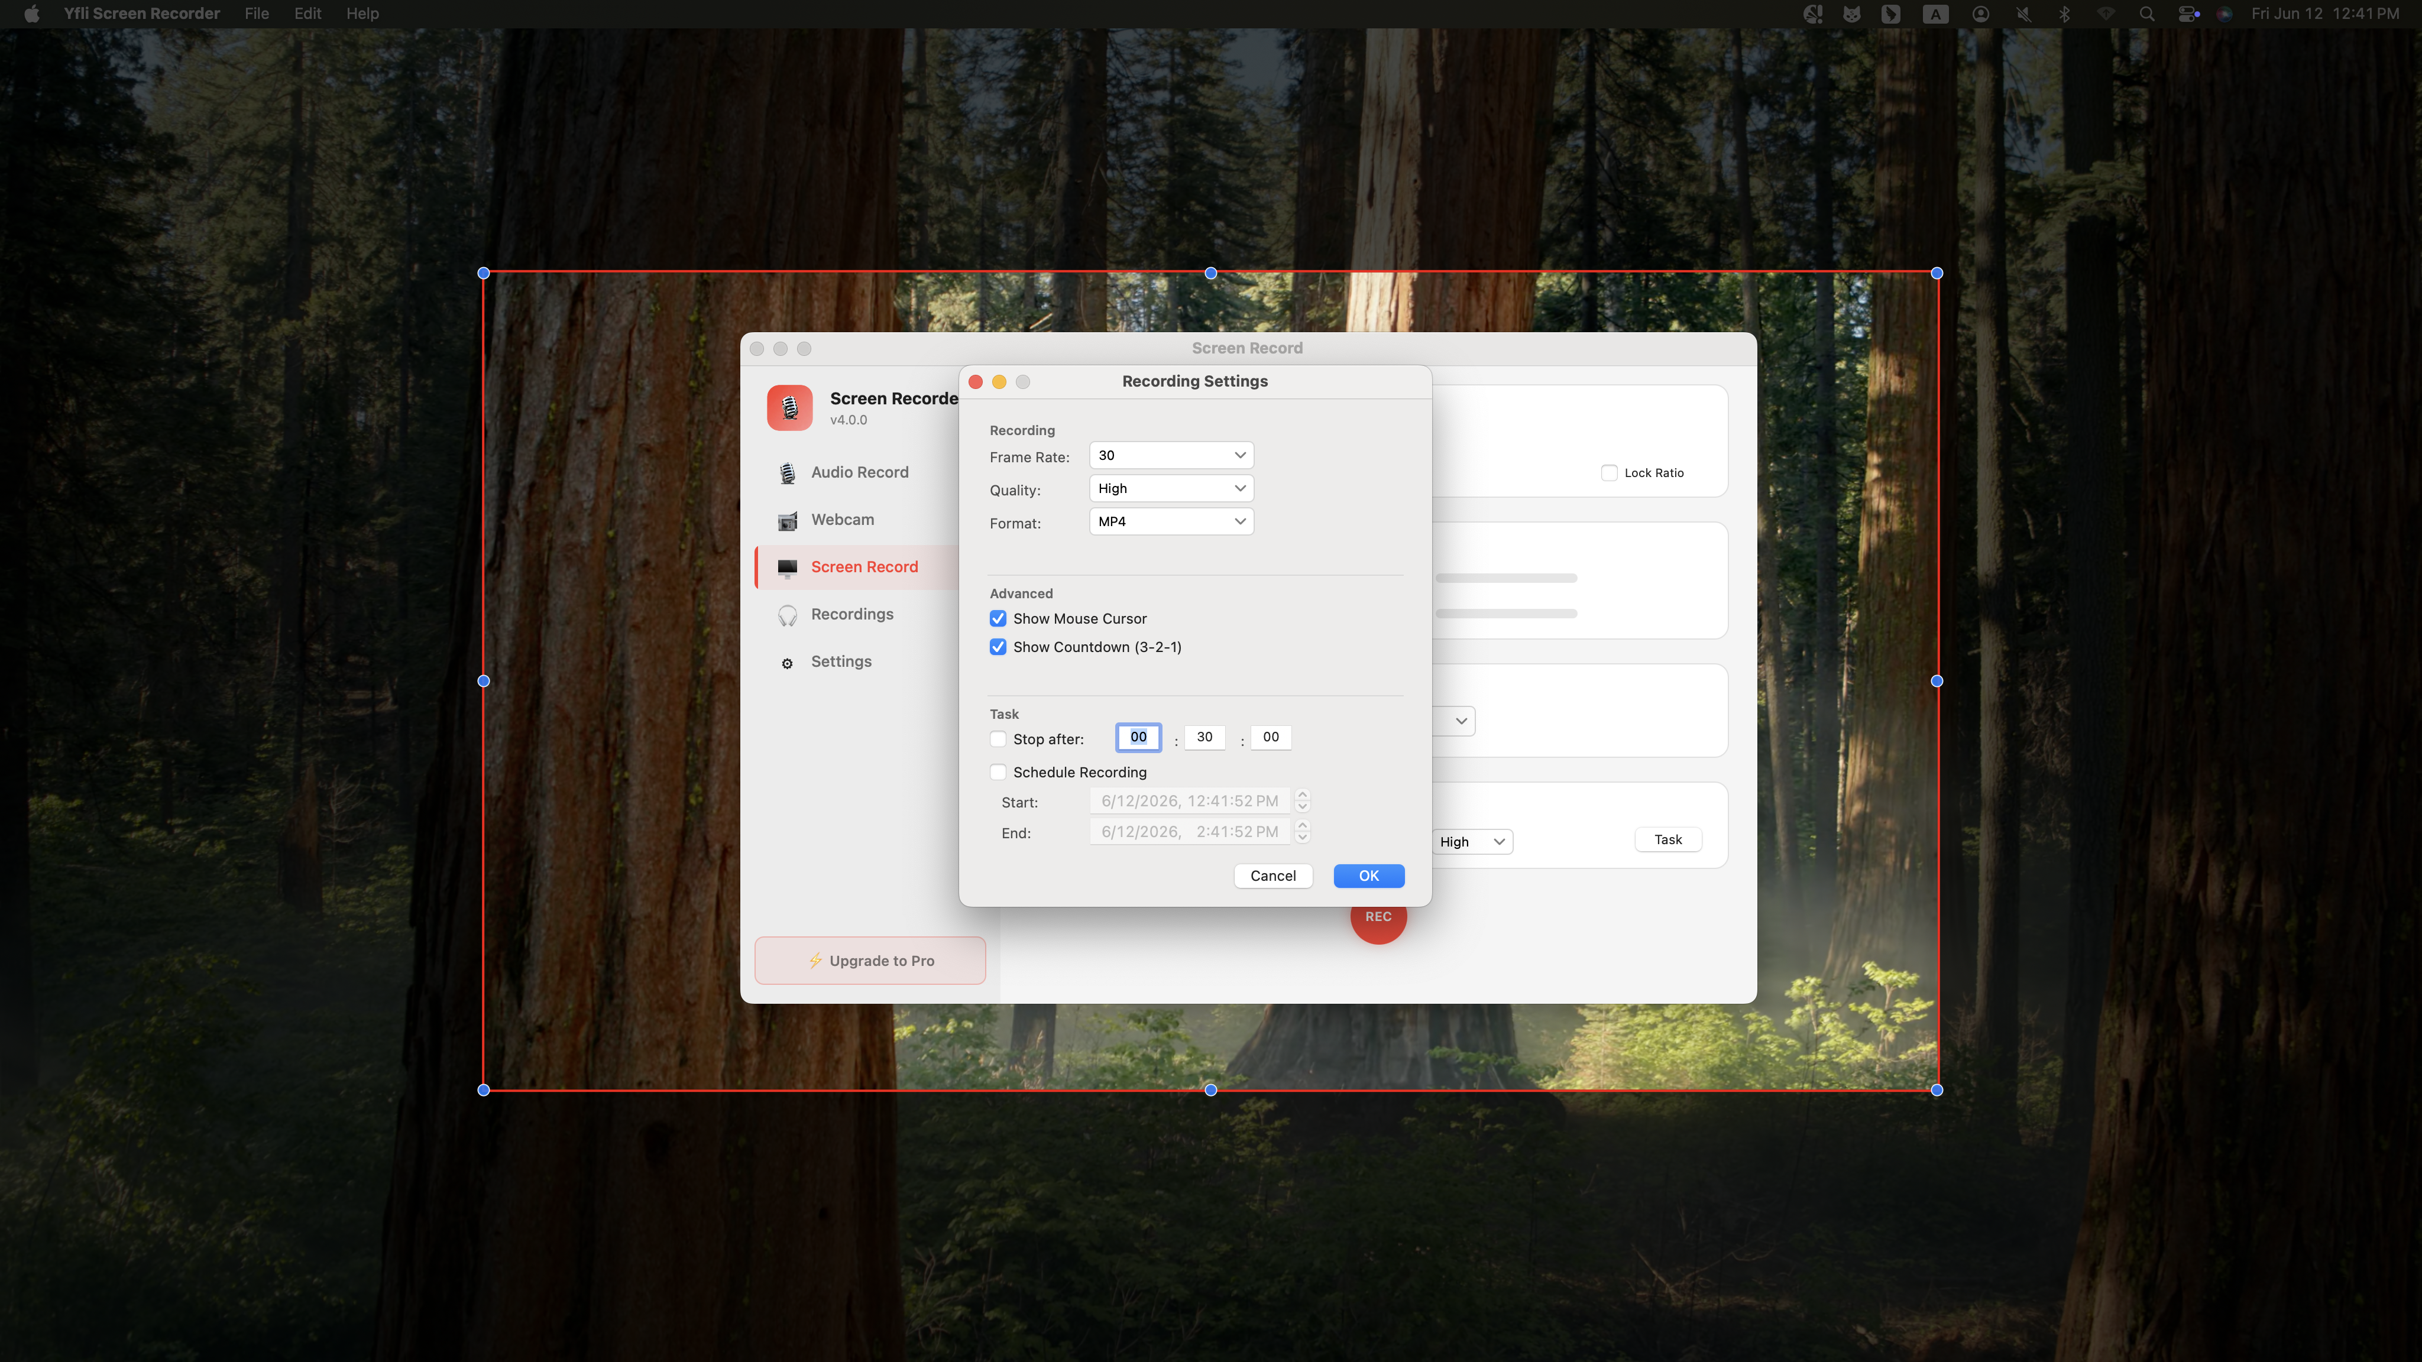
Task: Open Control Center icon in menu bar
Action: pos(2188,13)
